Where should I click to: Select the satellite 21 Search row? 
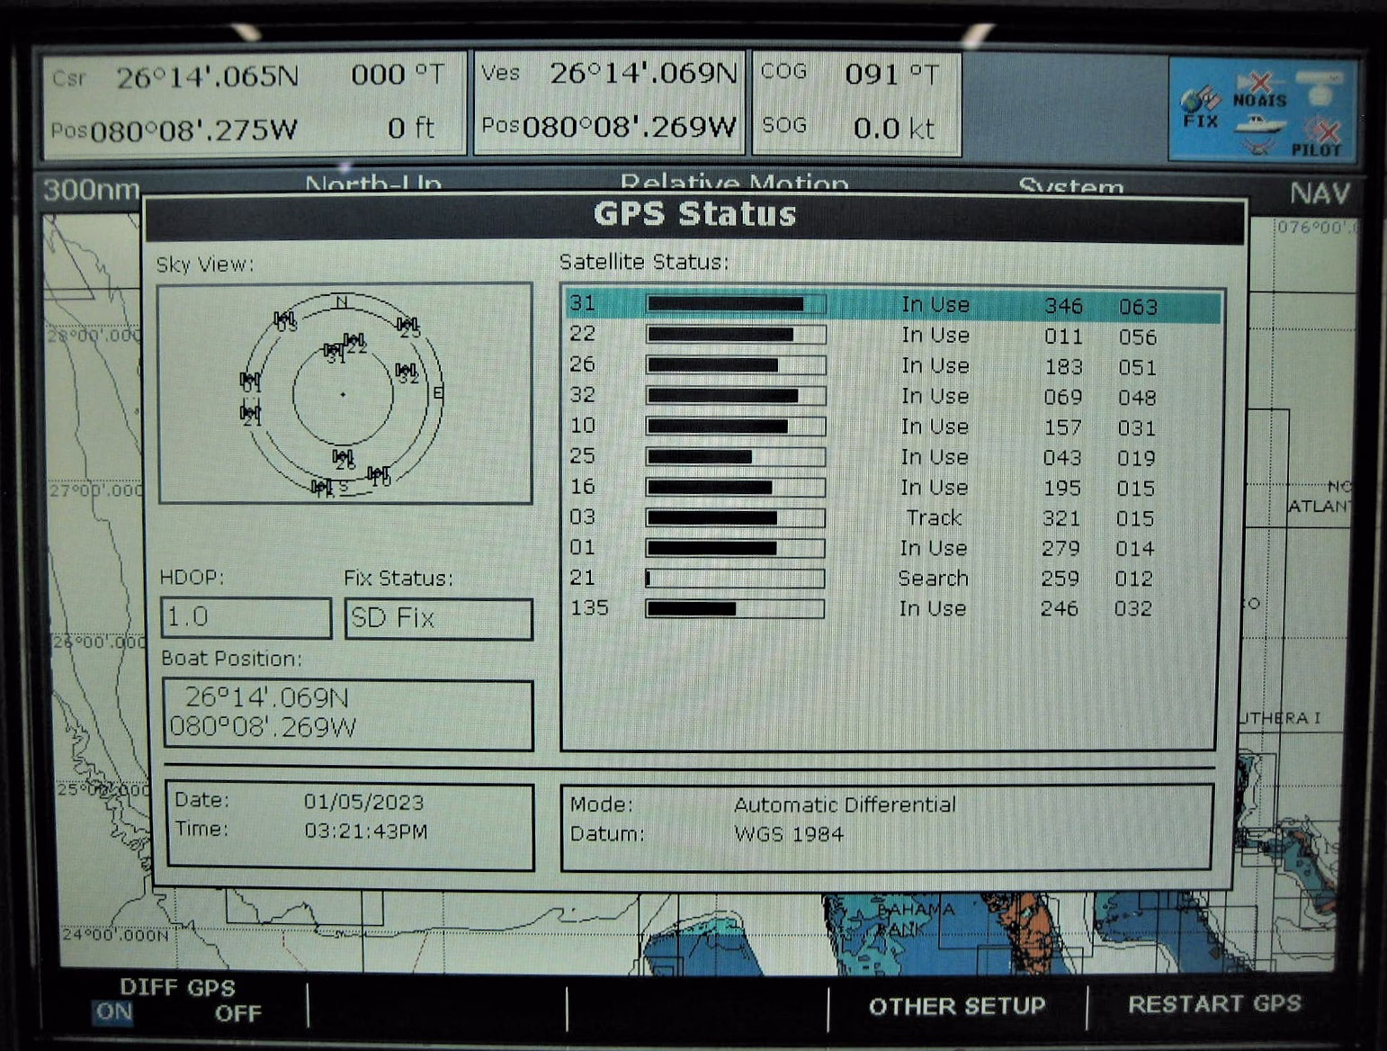coord(890,579)
